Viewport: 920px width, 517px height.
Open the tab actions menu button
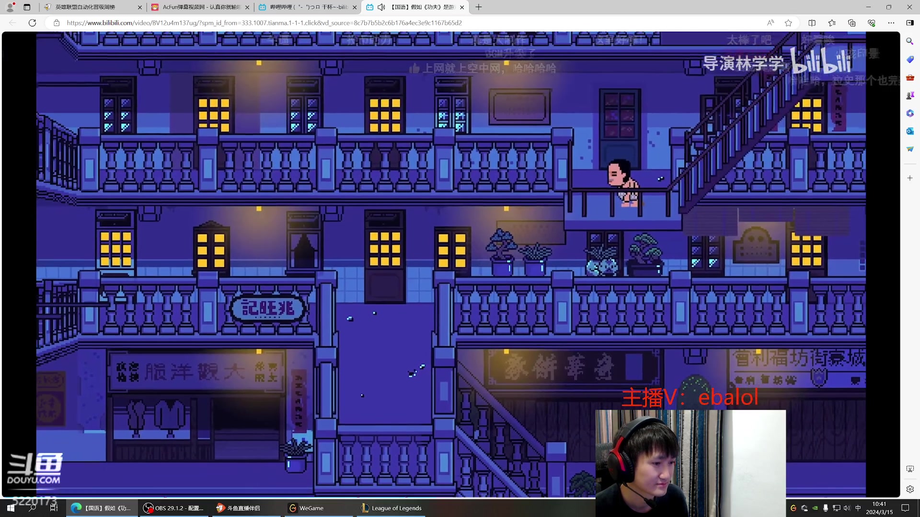pyautogui.click(x=27, y=7)
